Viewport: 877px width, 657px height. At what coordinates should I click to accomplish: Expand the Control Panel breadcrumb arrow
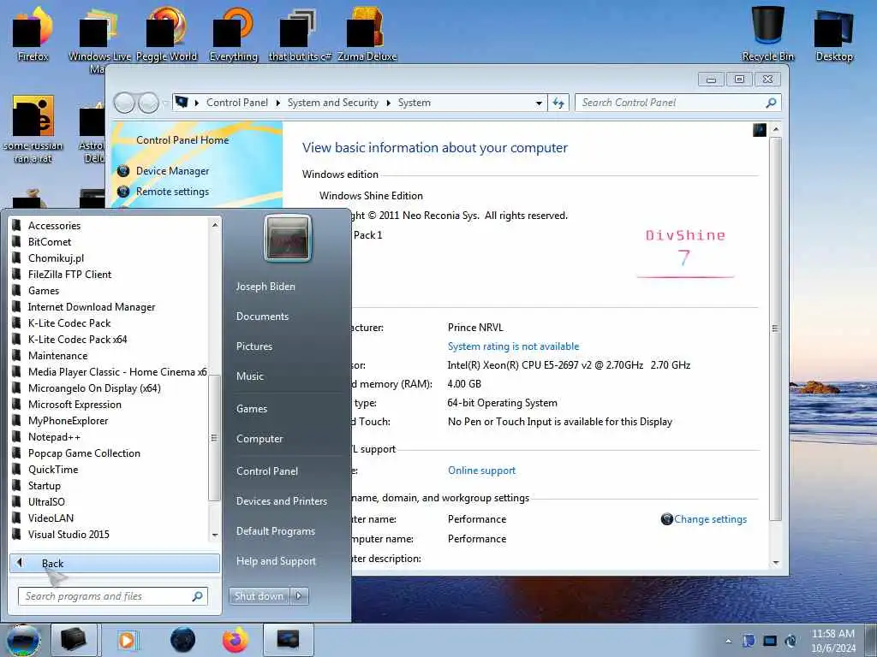pyautogui.click(x=278, y=103)
